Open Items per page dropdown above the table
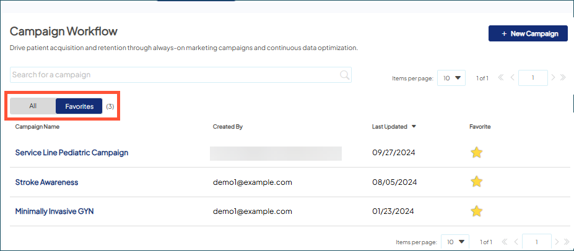This screenshot has height=251, width=574. [x=452, y=78]
